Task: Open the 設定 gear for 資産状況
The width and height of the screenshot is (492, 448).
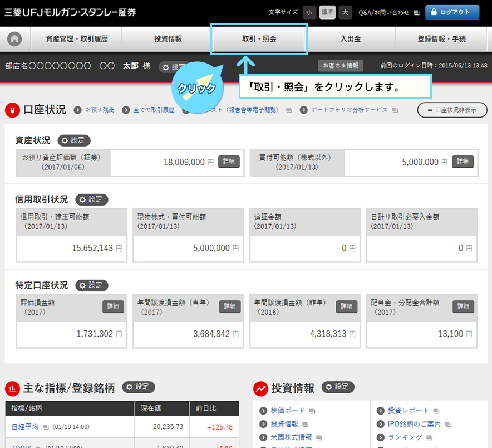Action: [x=74, y=140]
